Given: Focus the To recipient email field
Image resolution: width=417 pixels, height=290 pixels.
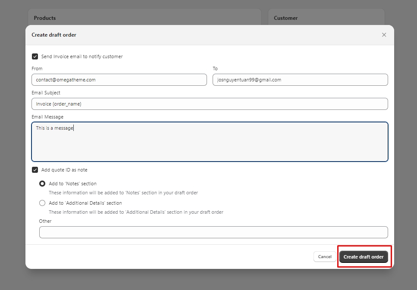Looking at the screenshot, I should point(300,80).
